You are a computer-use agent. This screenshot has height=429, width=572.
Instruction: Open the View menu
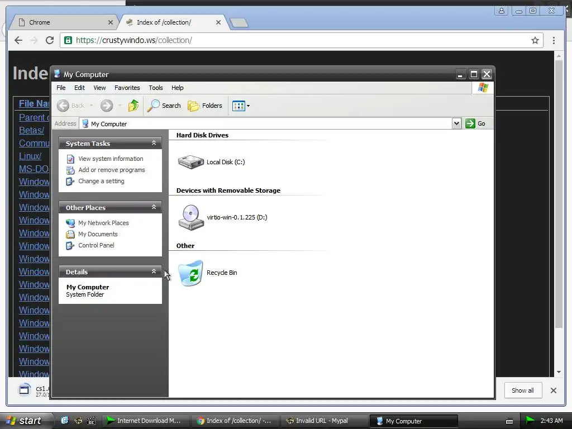click(x=99, y=88)
